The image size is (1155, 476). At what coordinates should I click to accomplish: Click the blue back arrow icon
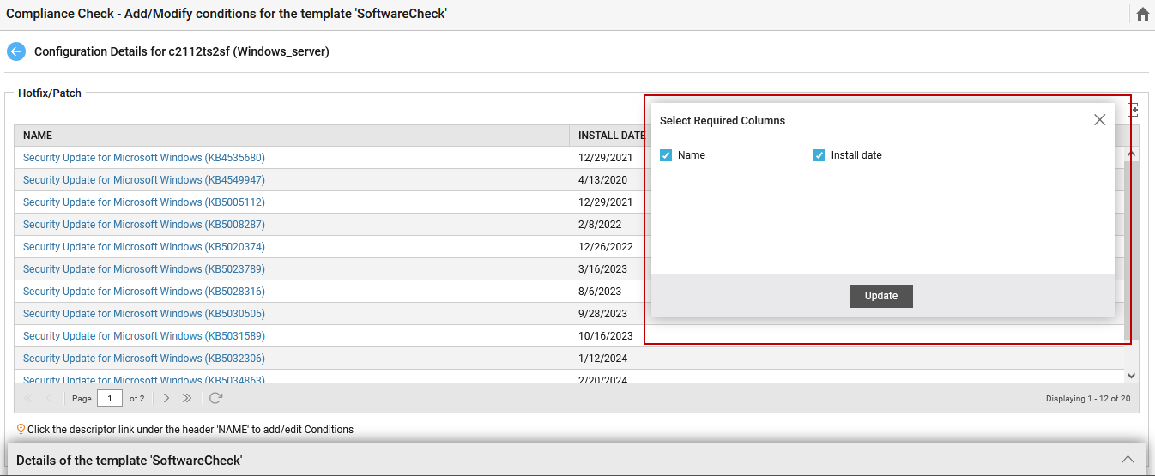[x=16, y=51]
